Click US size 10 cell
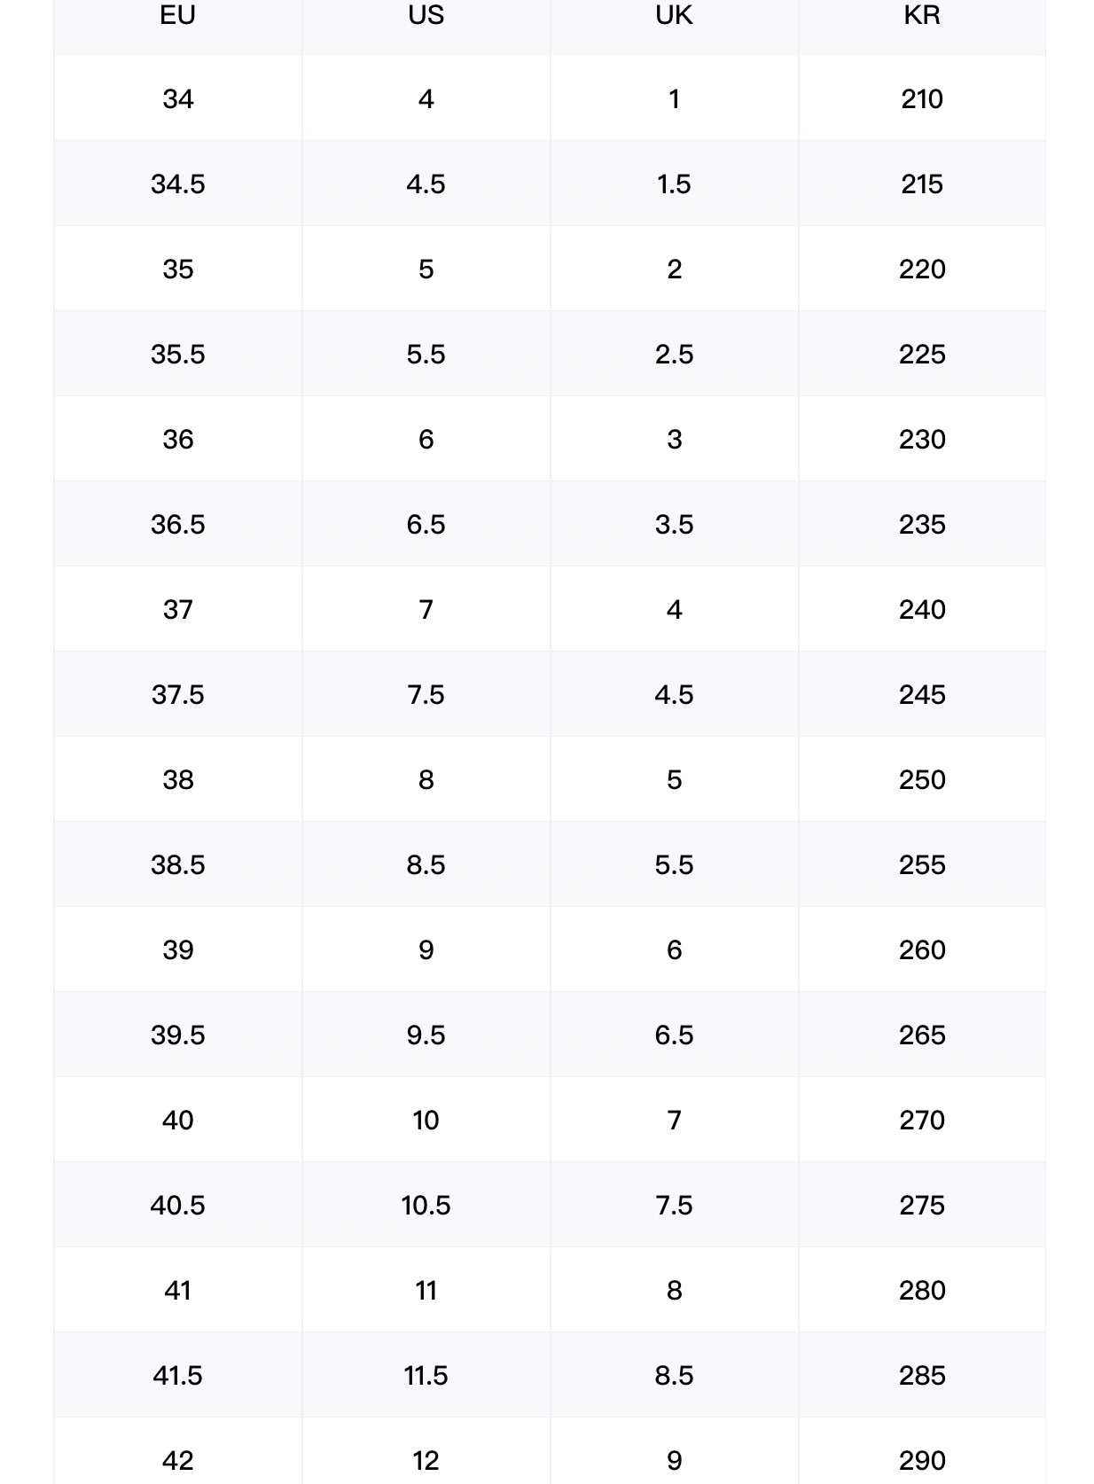 426,1120
